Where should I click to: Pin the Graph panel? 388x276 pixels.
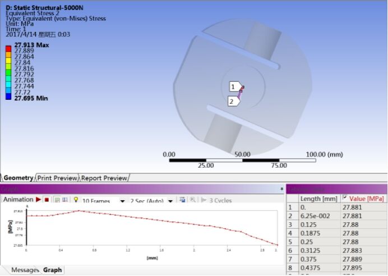[x=281, y=190]
